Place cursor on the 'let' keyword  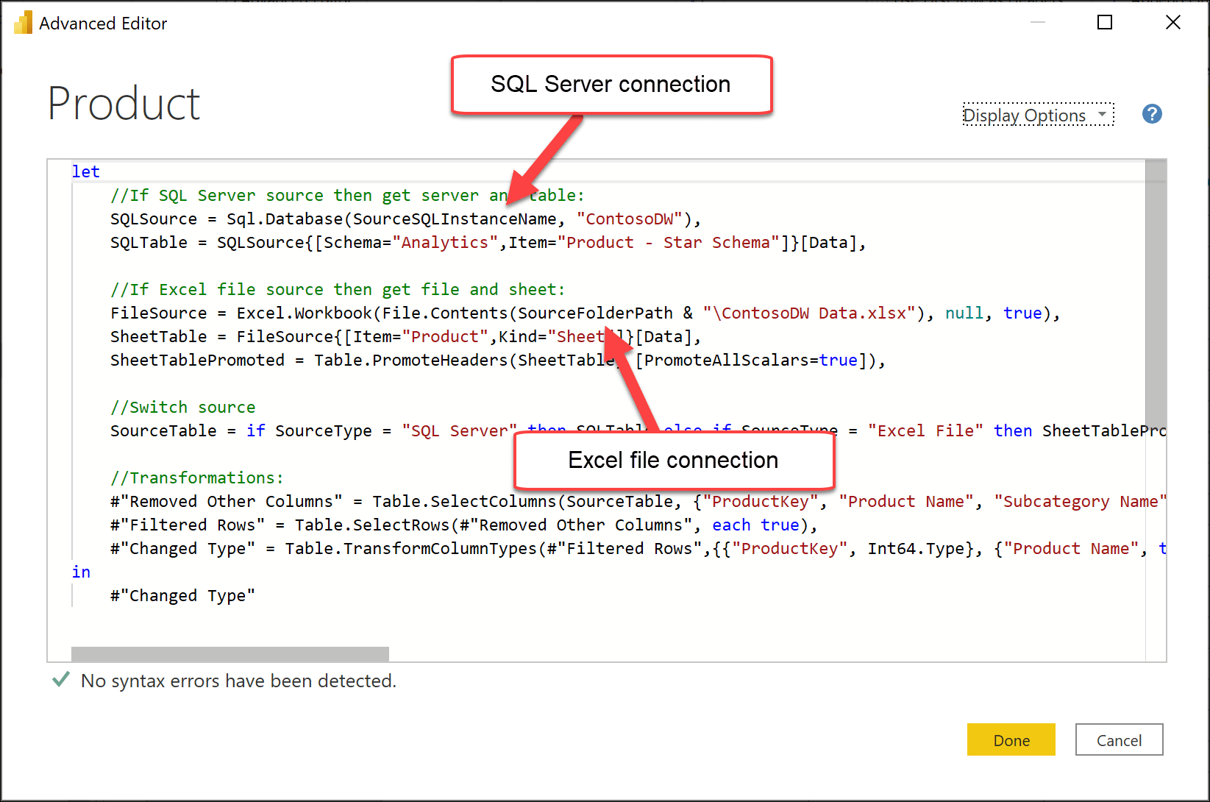pos(85,171)
